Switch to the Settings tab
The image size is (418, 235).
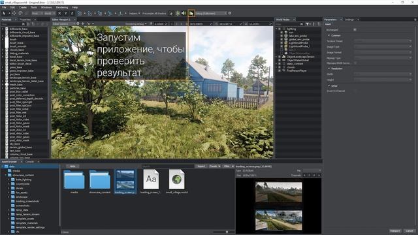349,20
